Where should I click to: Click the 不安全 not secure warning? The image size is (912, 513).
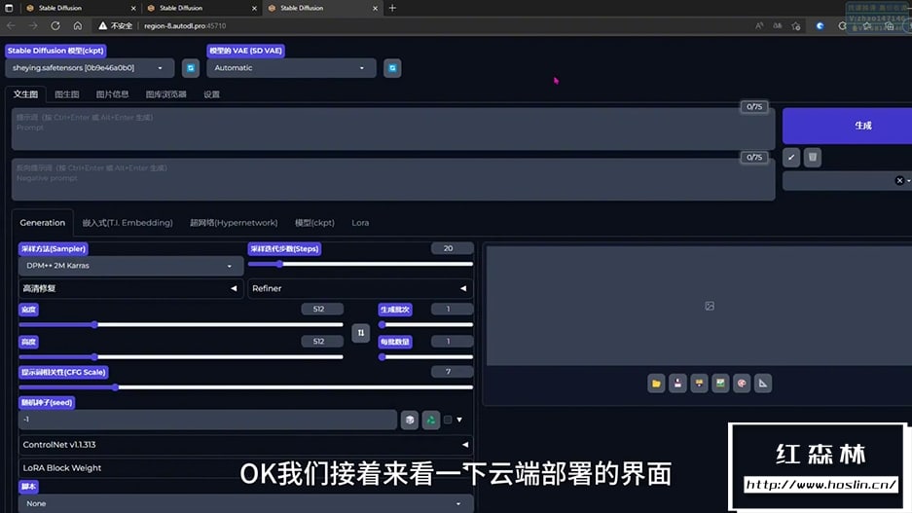point(115,25)
